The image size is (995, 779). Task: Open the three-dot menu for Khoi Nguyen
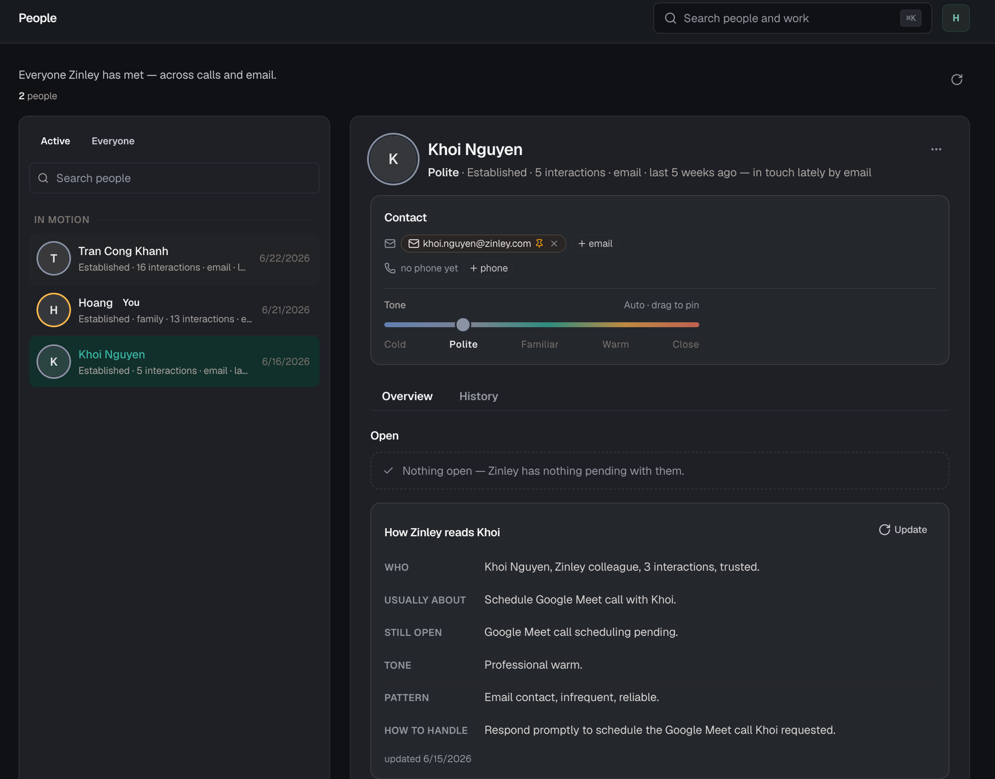[x=936, y=149]
